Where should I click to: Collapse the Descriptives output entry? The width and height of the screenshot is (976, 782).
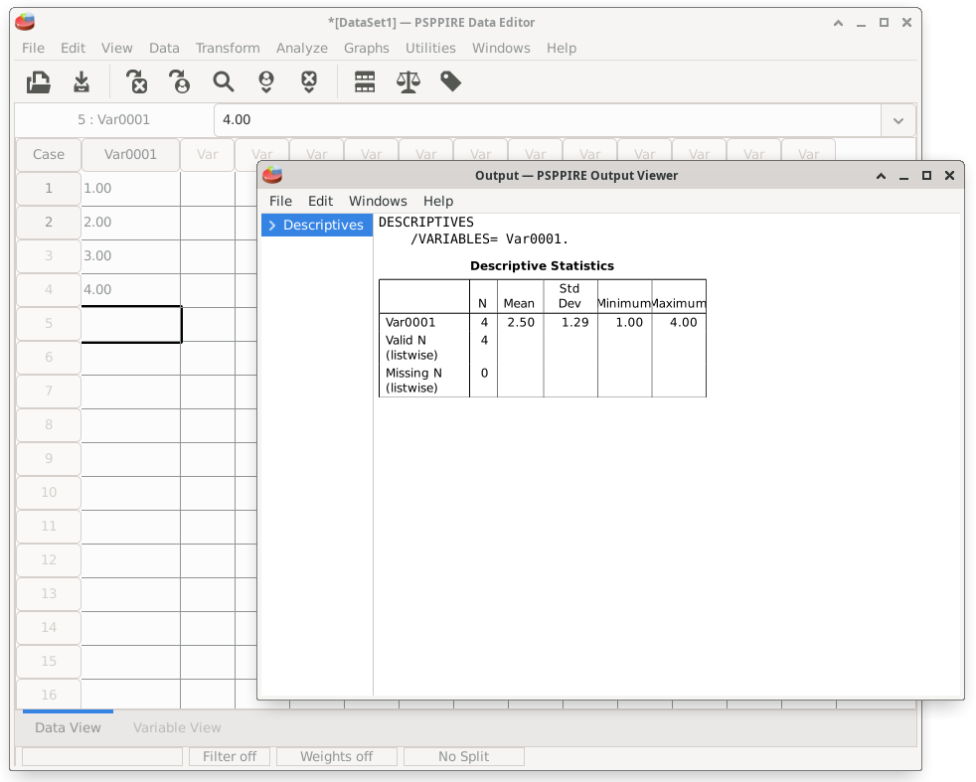[271, 225]
